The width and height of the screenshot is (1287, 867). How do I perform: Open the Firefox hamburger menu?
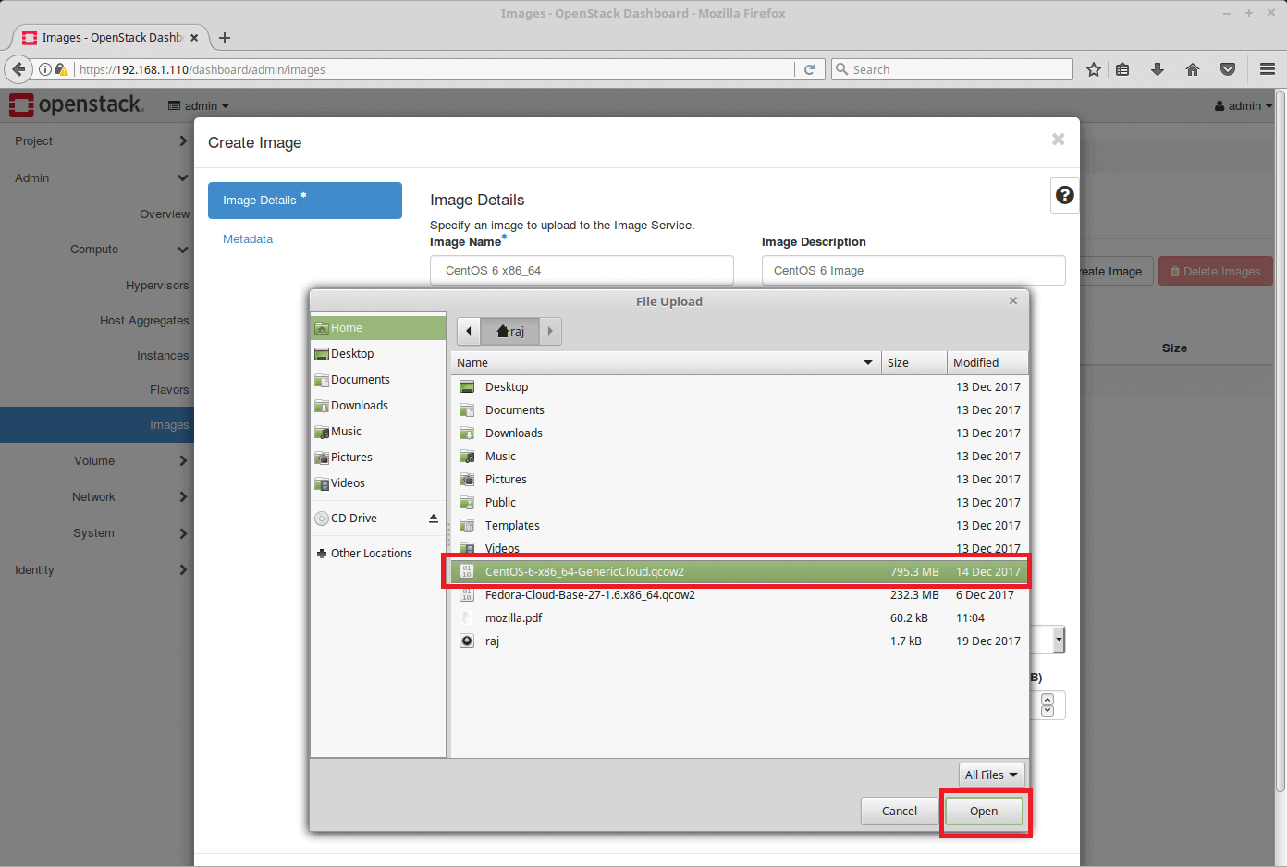pos(1265,69)
